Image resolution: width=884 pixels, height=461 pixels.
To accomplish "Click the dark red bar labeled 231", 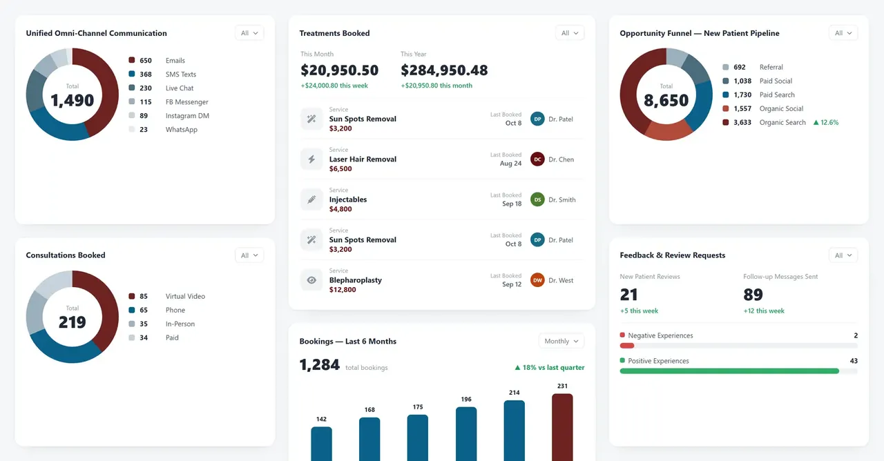I will pyautogui.click(x=562, y=428).
